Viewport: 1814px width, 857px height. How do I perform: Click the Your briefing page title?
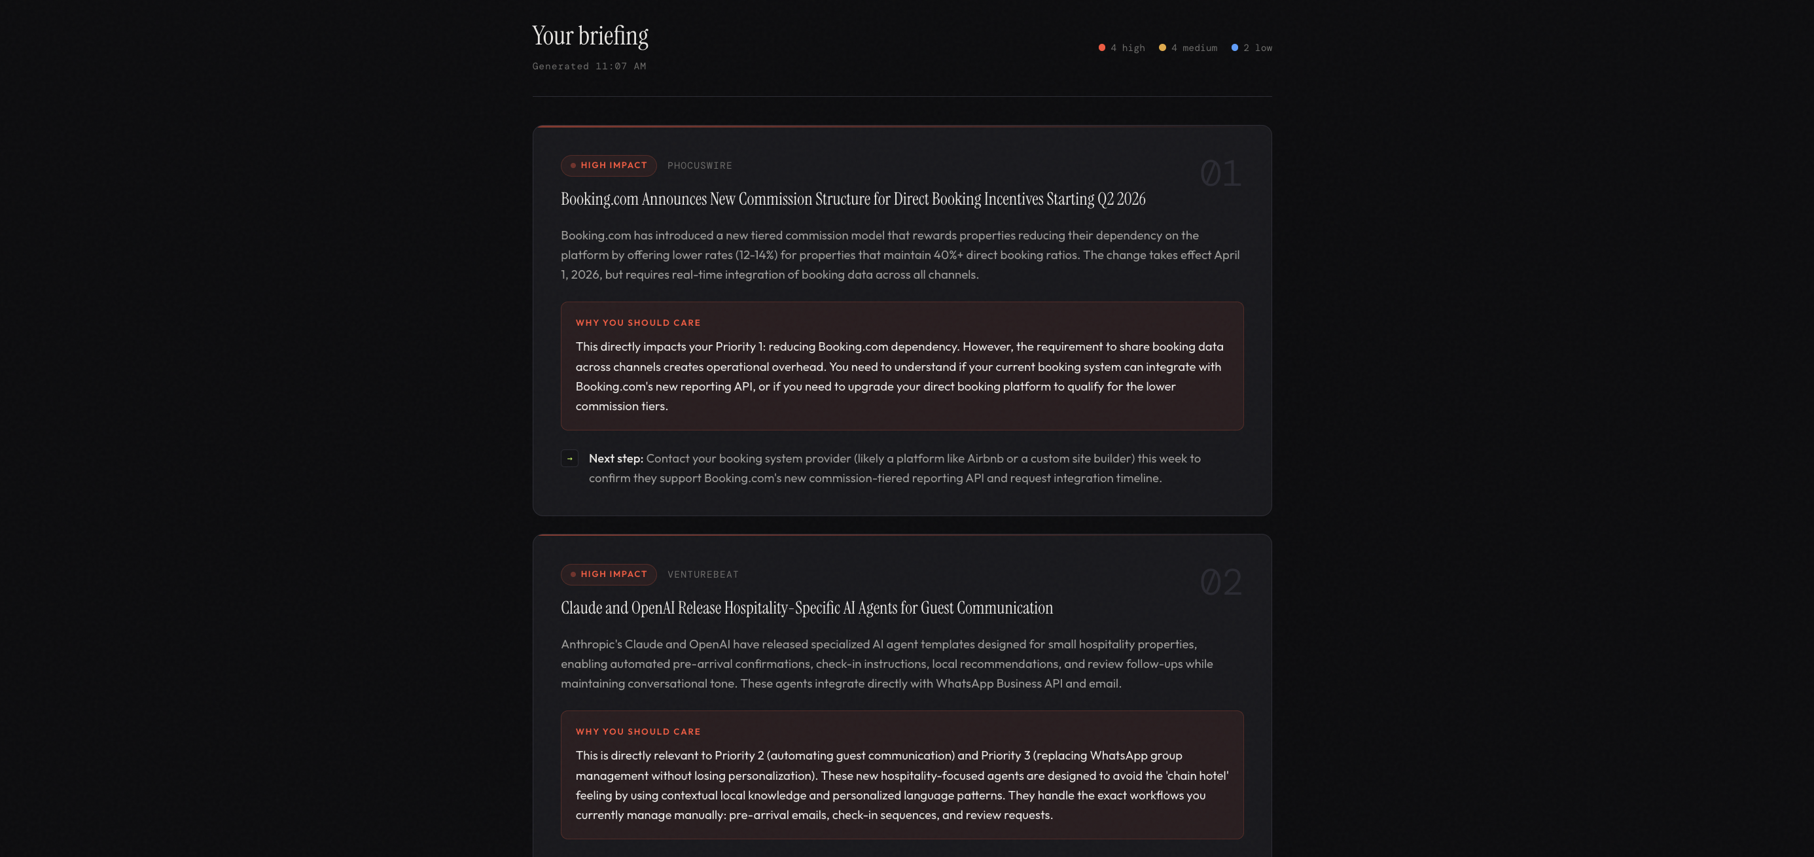[590, 36]
